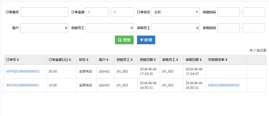The image size is (269, 116).
Task: Clear the 审核员工 field using X icon
Action: pyautogui.click(x=198, y=28)
